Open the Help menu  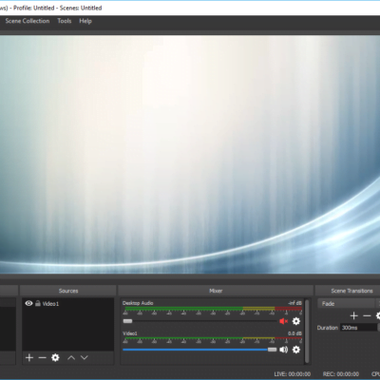tap(85, 21)
